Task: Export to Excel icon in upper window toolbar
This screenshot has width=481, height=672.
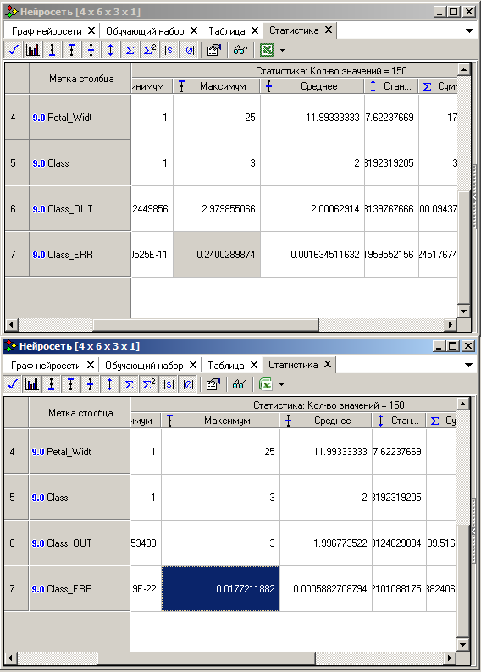Action: pyautogui.click(x=267, y=50)
